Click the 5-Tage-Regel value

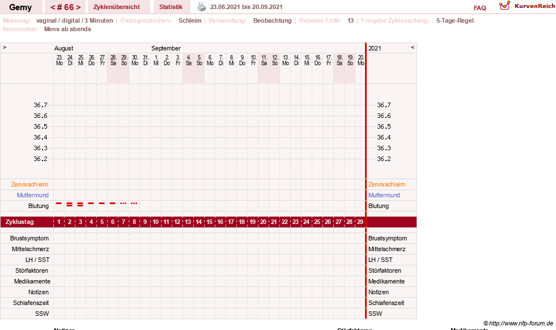pyautogui.click(x=455, y=20)
